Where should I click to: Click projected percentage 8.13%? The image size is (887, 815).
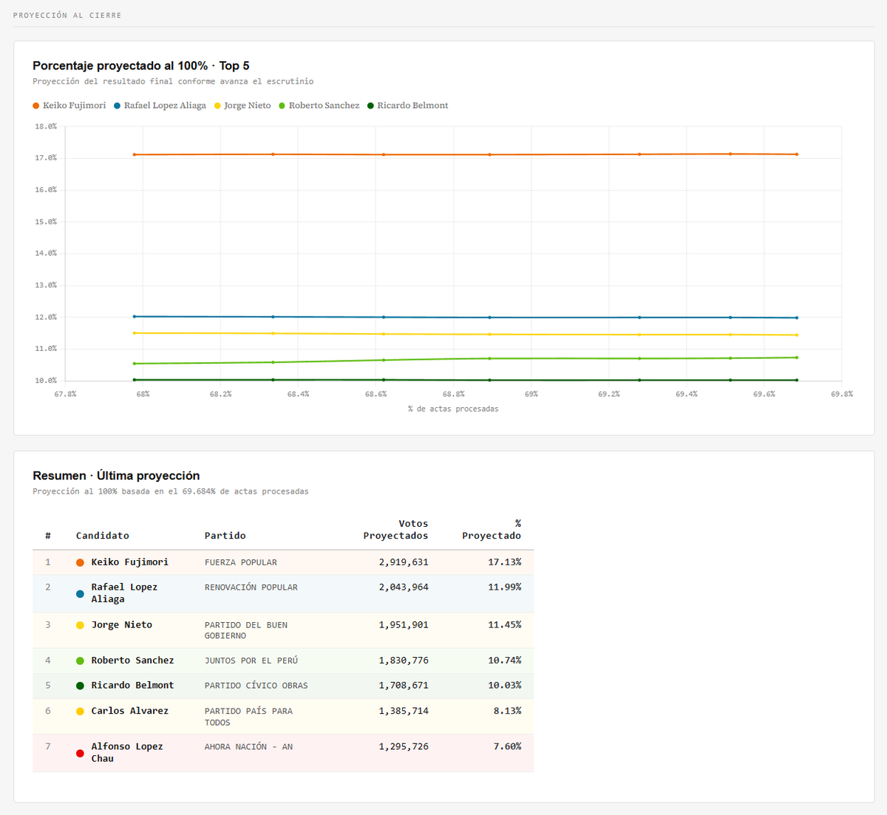pyautogui.click(x=508, y=711)
